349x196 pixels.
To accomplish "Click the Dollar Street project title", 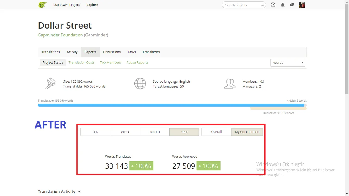I will pyautogui.click(x=65, y=25).
